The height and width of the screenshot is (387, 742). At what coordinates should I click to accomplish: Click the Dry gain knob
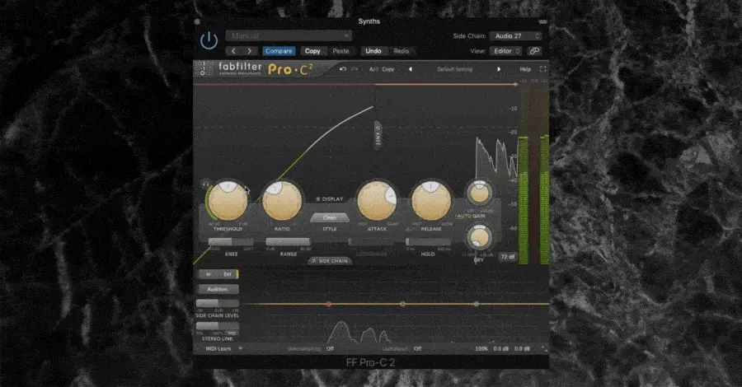click(x=479, y=238)
